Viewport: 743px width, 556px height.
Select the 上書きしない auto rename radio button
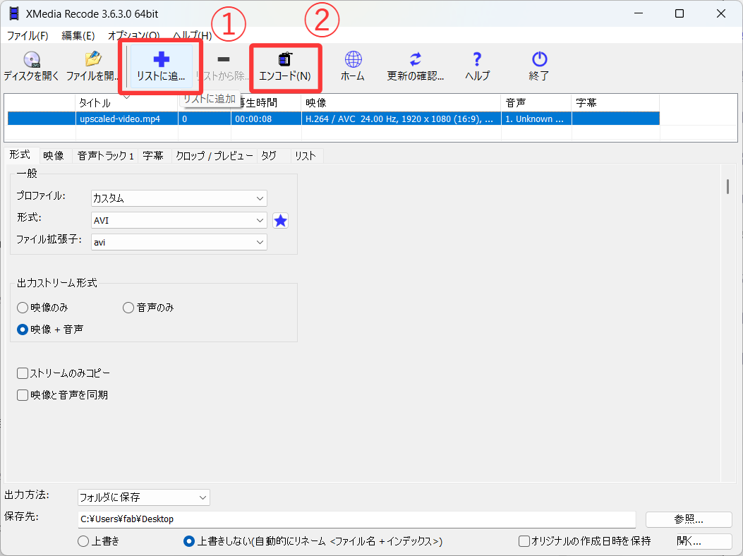coord(189,541)
